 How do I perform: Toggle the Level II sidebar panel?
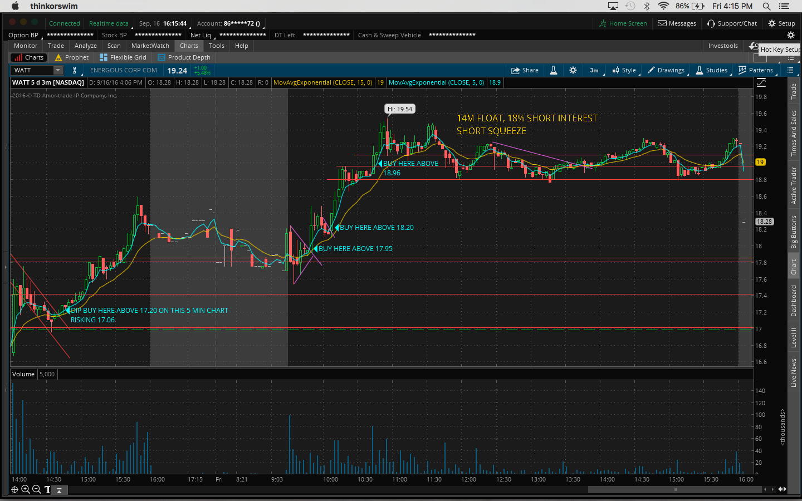coord(794,337)
